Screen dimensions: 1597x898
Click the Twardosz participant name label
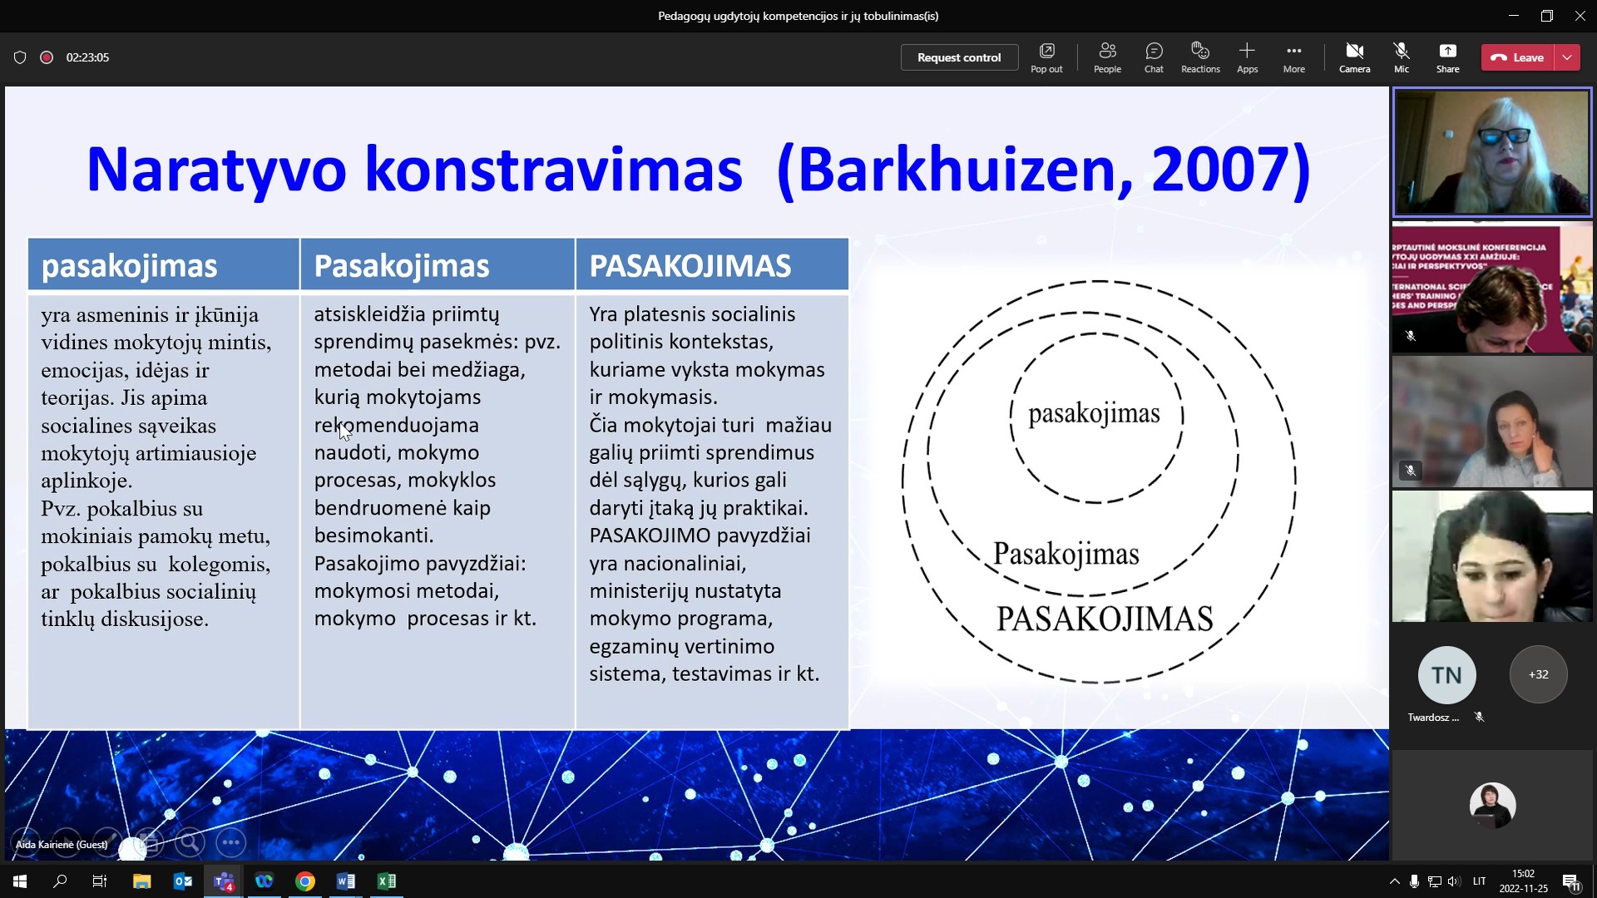coord(1433,717)
